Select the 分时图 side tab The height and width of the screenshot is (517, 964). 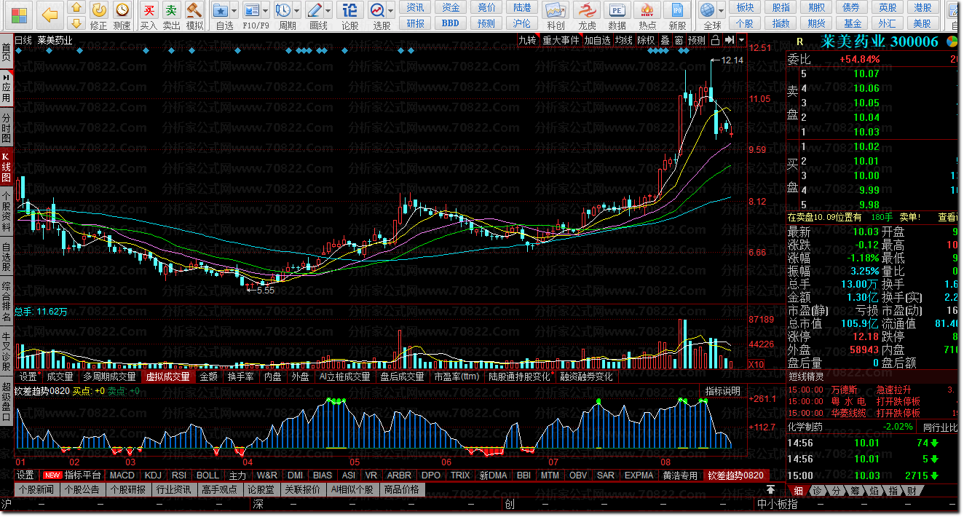(x=7, y=127)
